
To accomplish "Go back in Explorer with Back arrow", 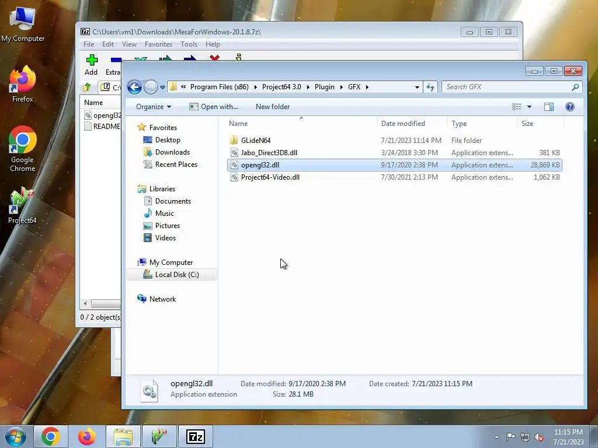I will (135, 87).
